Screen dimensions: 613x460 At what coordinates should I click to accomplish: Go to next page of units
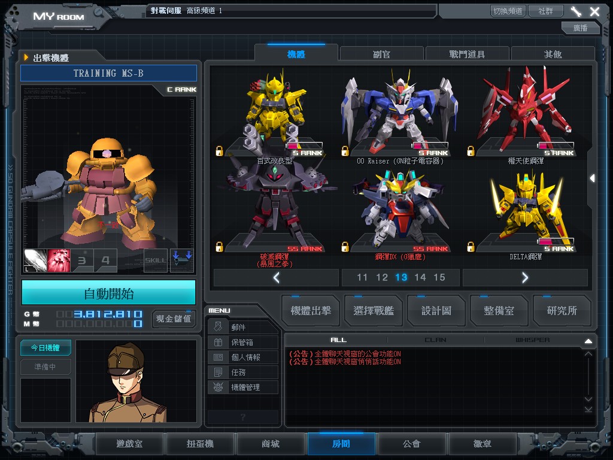[525, 278]
